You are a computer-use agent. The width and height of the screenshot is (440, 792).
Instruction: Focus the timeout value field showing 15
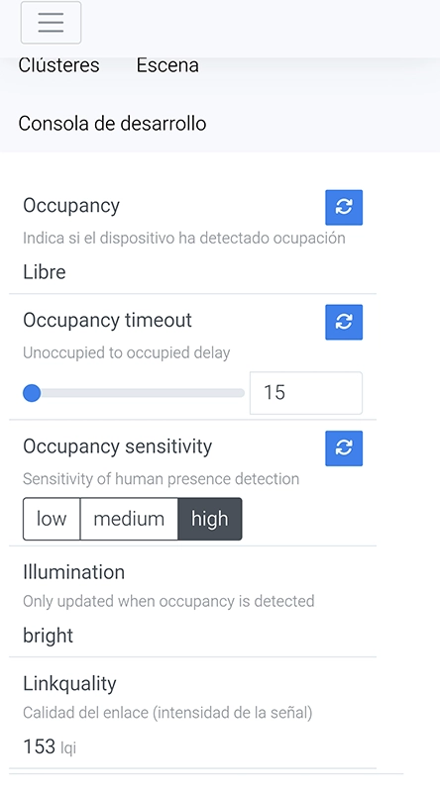(306, 393)
